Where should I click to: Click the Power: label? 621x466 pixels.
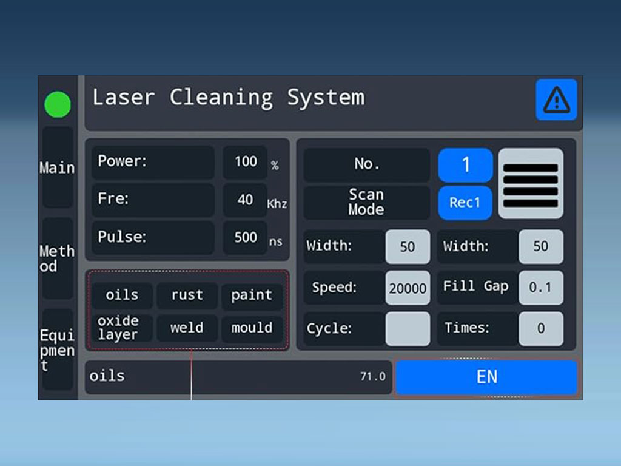click(122, 161)
